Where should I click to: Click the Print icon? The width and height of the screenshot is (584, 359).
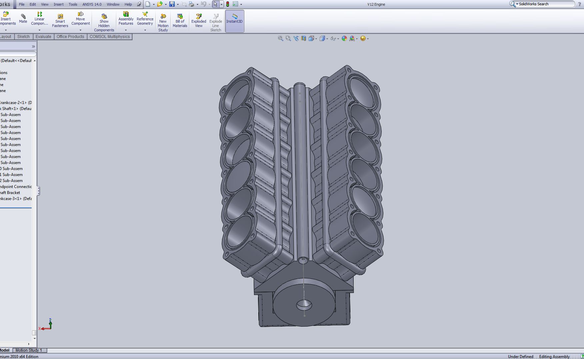point(191,4)
